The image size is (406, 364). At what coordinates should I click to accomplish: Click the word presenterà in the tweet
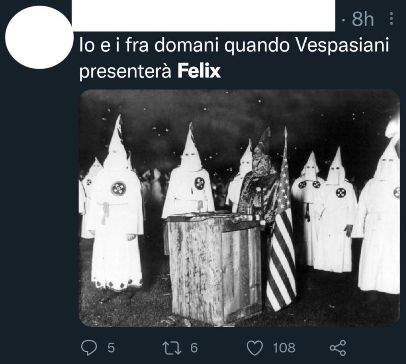pyautogui.click(x=125, y=72)
